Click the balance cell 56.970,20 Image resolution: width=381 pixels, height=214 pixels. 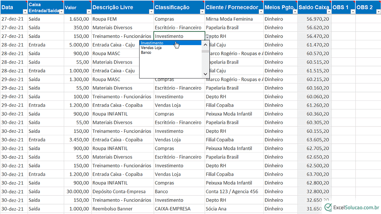click(314, 19)
